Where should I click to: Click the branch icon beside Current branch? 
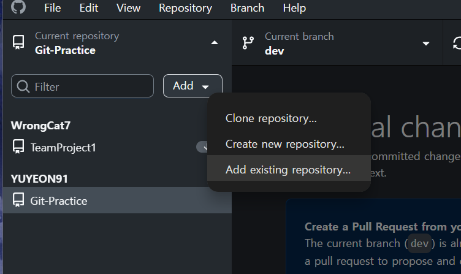click(248, 43)
